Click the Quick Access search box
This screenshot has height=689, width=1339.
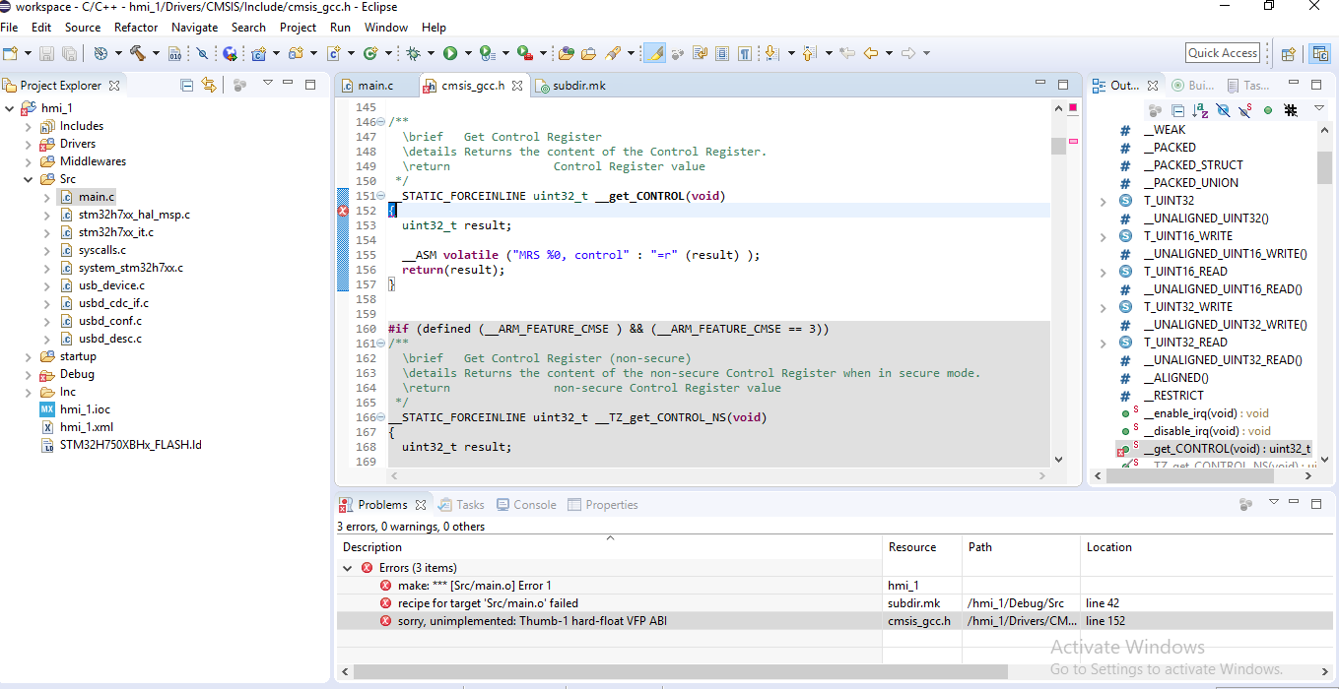click(x=1222, y=53)
